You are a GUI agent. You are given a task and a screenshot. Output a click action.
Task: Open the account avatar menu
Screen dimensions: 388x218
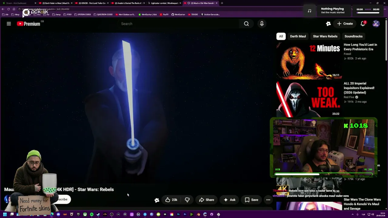[376, 24]
